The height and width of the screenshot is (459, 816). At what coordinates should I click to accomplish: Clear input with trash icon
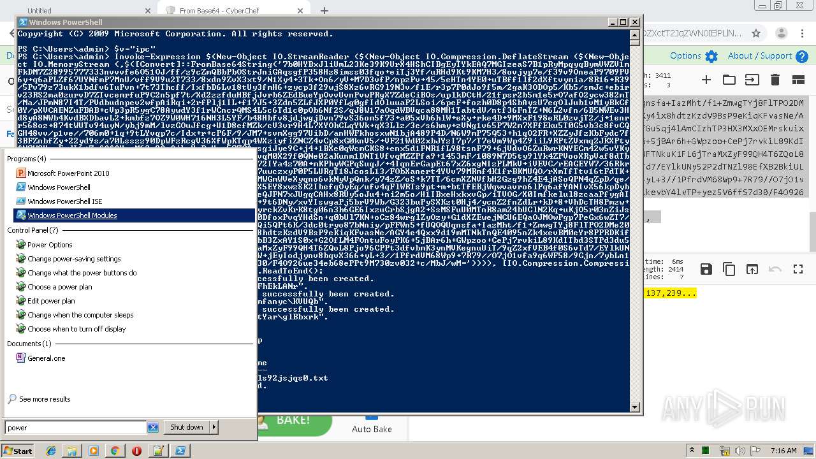pyautogui.click(x=775, y=80)
